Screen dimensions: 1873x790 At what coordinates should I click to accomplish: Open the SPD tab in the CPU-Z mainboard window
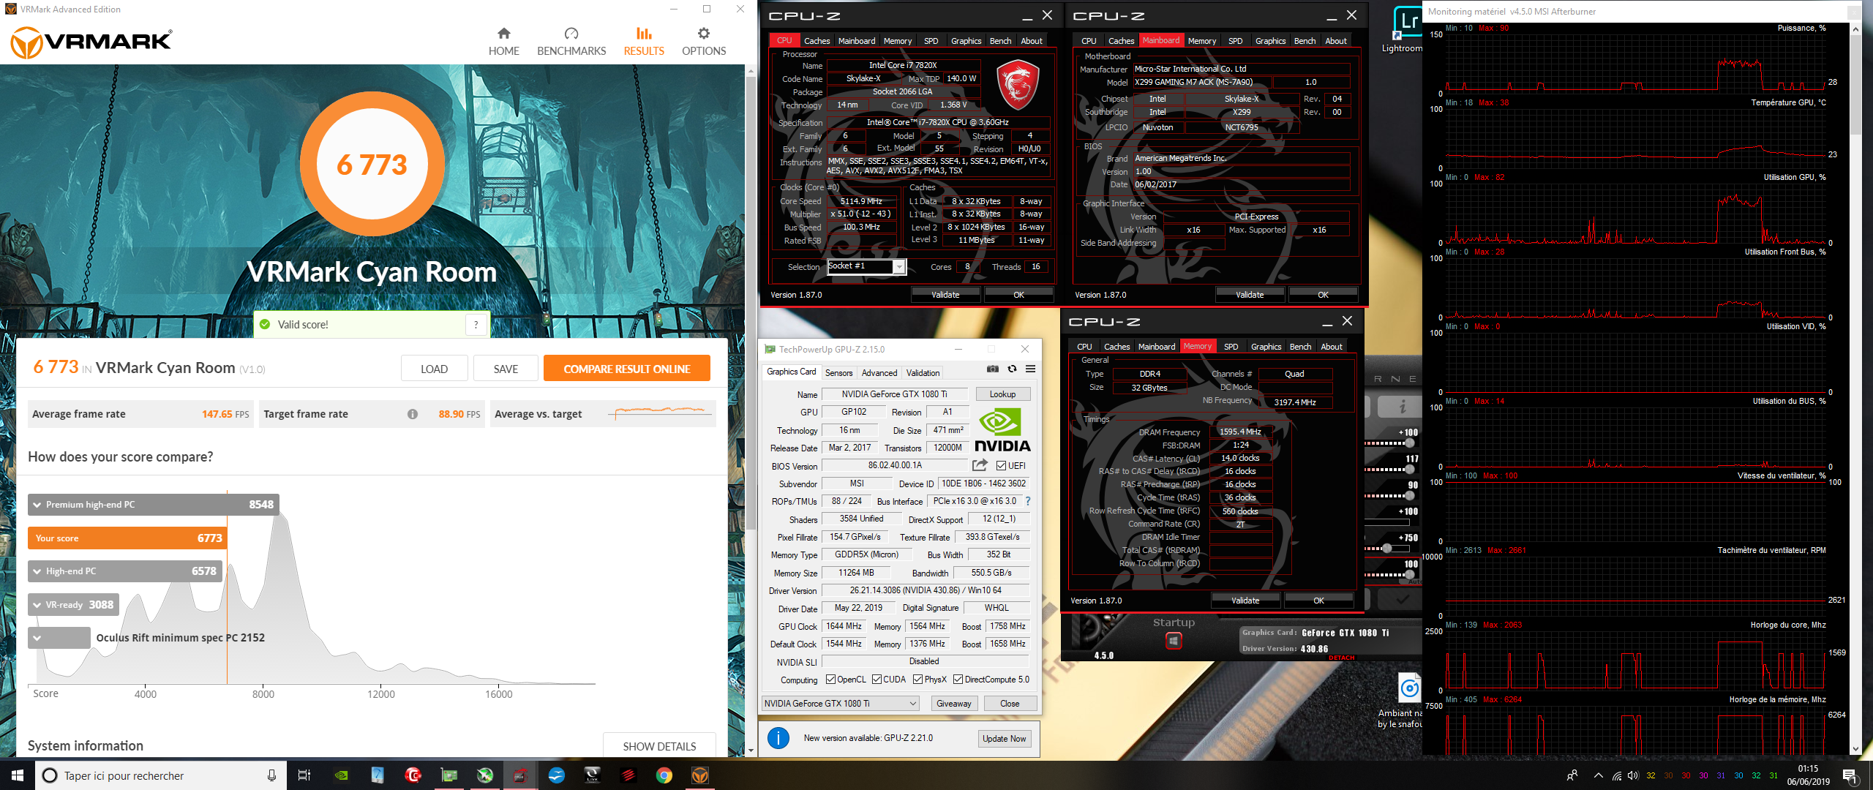pos(1235,41)
